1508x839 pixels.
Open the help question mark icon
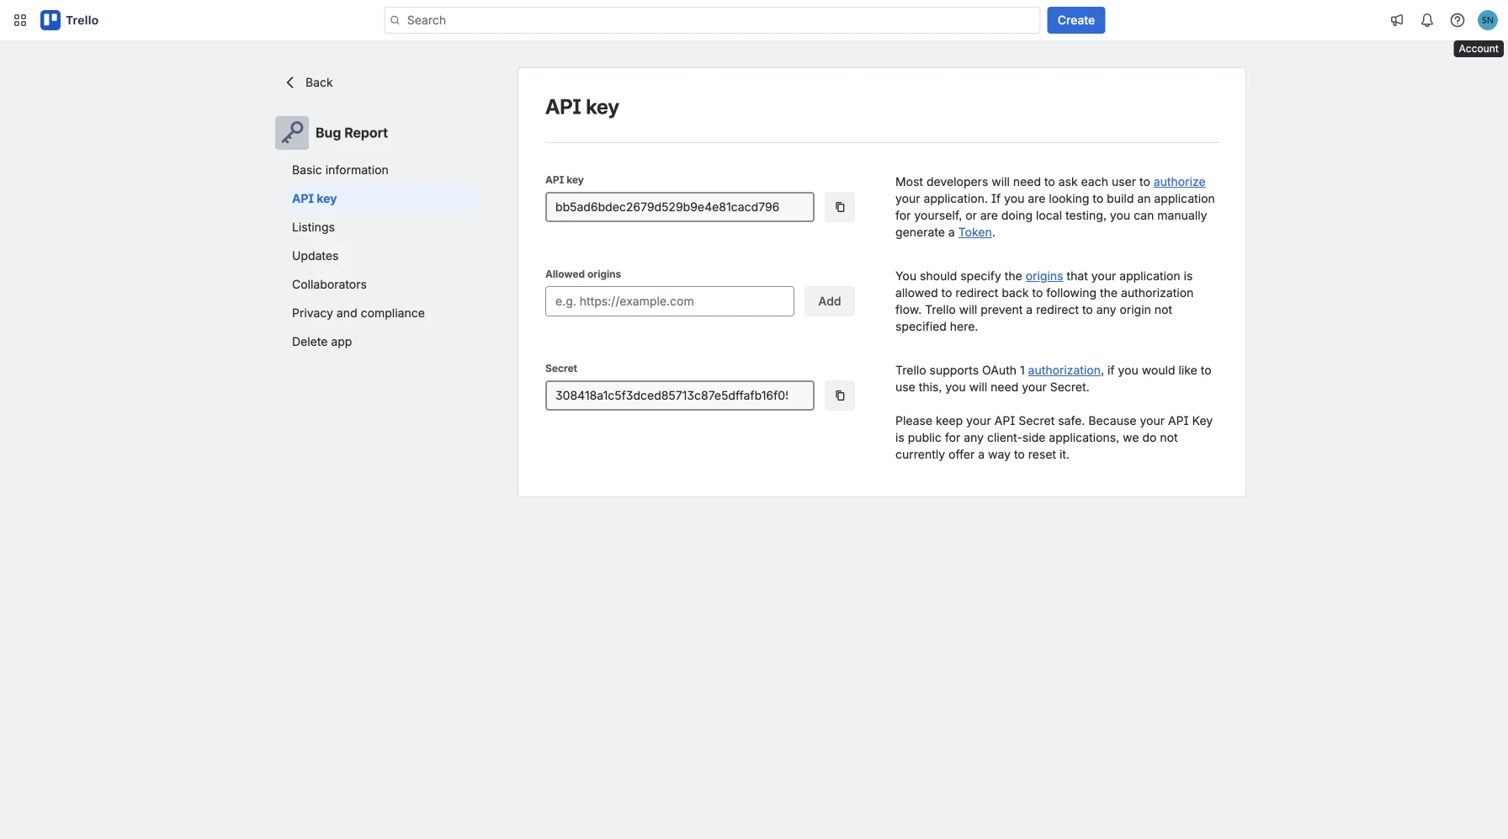pos(1458,20)
